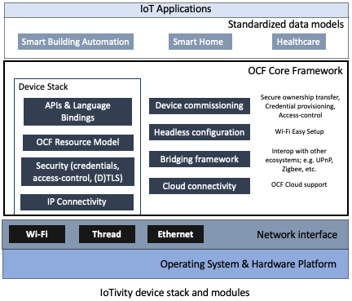
Task: Select the Cloud connectivity block
Action: 200,186
